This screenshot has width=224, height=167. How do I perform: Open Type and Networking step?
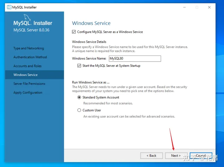(x=29, y=48)
